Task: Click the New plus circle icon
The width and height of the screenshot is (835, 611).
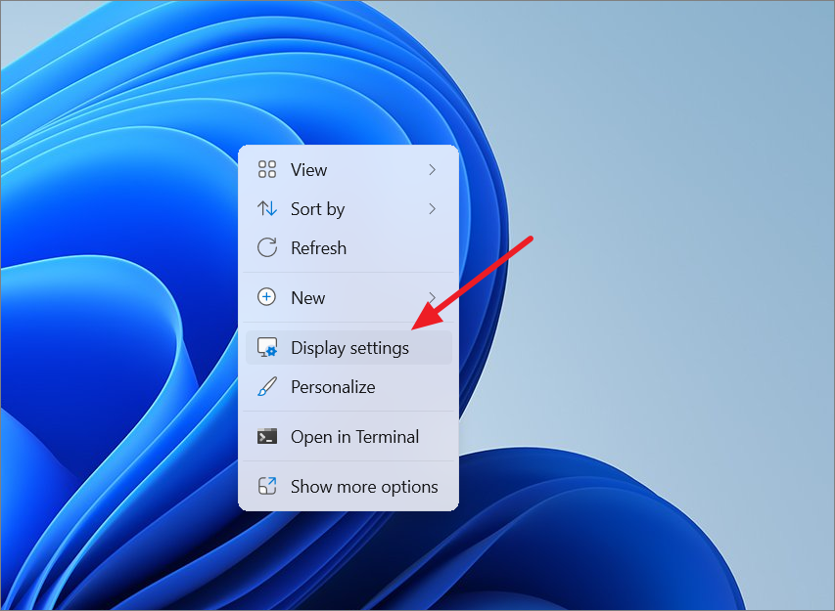Action: pos(267,297)
